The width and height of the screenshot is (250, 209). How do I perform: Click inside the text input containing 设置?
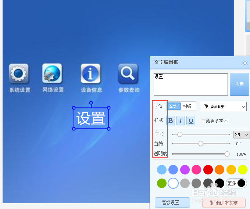191,84
